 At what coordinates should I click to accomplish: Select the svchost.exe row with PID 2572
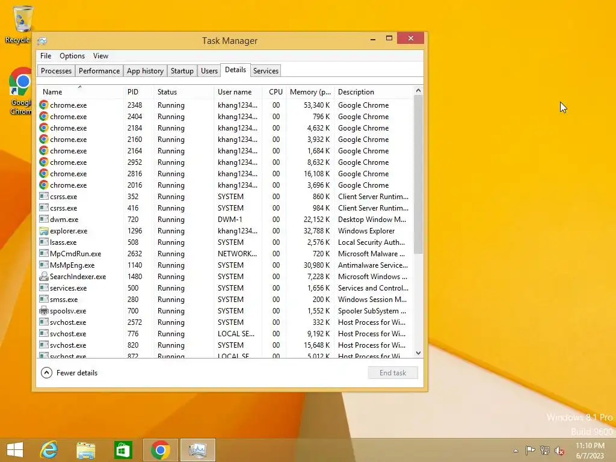(226, 322)
